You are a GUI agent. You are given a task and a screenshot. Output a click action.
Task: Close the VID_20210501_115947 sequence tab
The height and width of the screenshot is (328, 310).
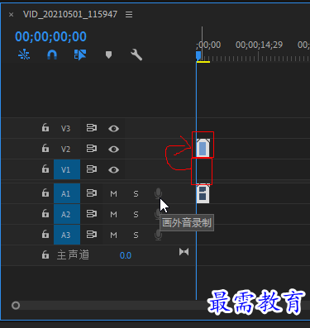click(11, 14)
